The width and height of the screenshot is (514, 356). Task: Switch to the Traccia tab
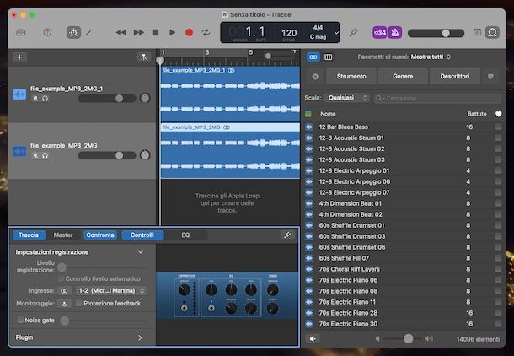[29, 235]
